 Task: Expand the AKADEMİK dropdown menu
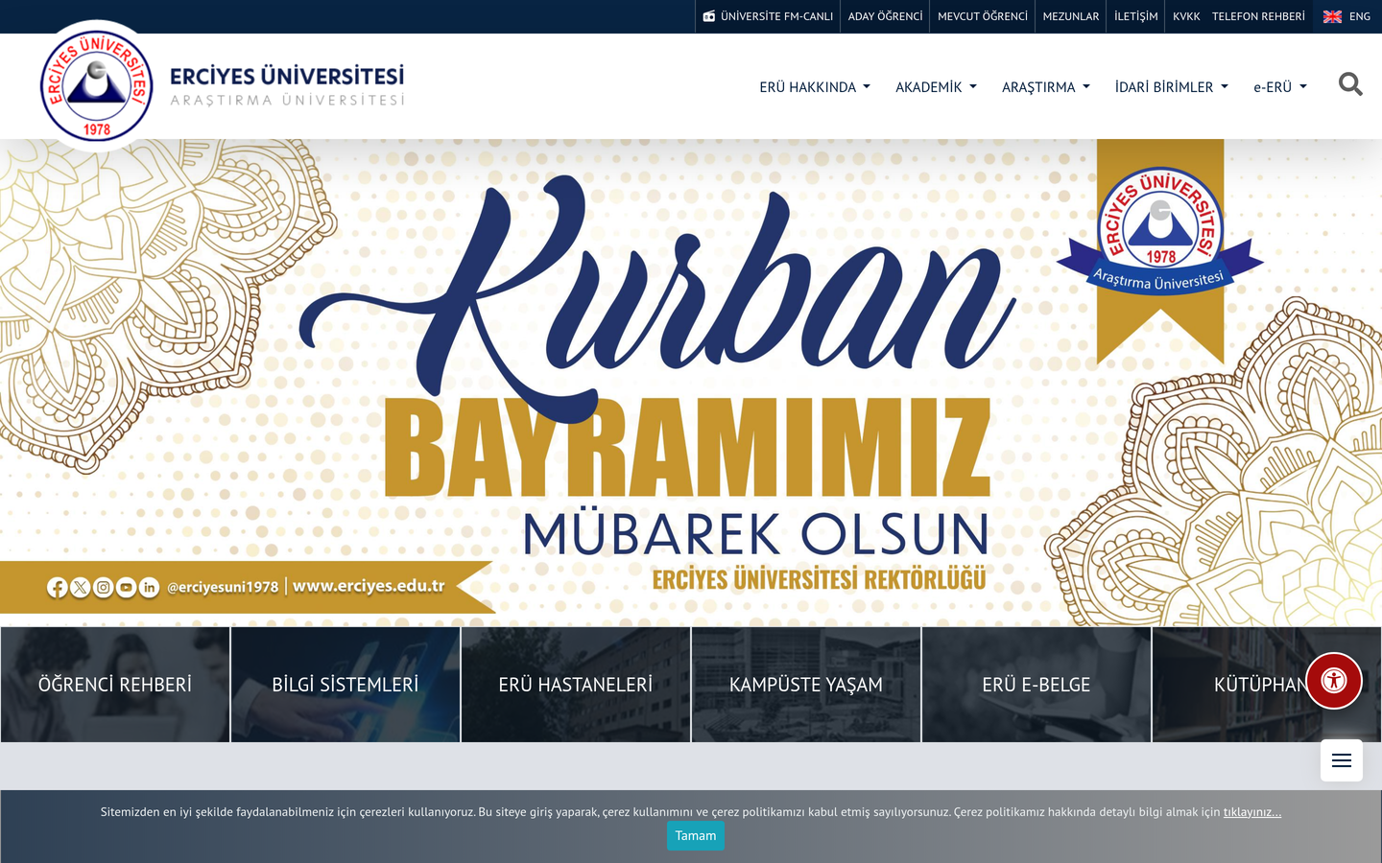click(936, 86)
